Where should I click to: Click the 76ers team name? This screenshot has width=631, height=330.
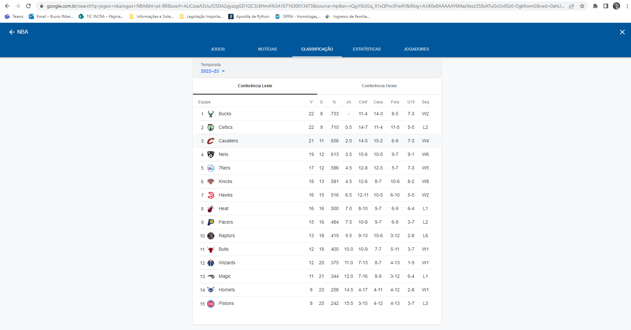224,168
